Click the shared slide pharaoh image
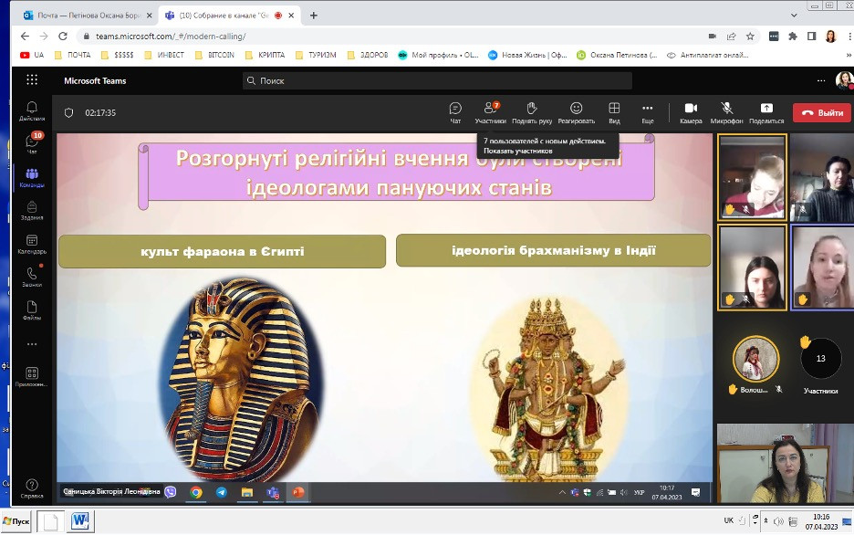The image size is (854, 535). pos(243,379)
